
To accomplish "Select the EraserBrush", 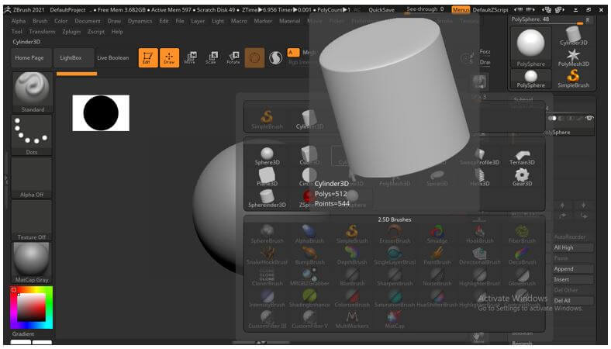I will (395, 234).
